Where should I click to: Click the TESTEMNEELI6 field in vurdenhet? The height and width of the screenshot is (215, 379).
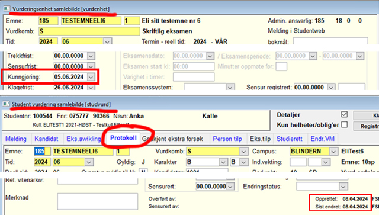click(91, 21)
